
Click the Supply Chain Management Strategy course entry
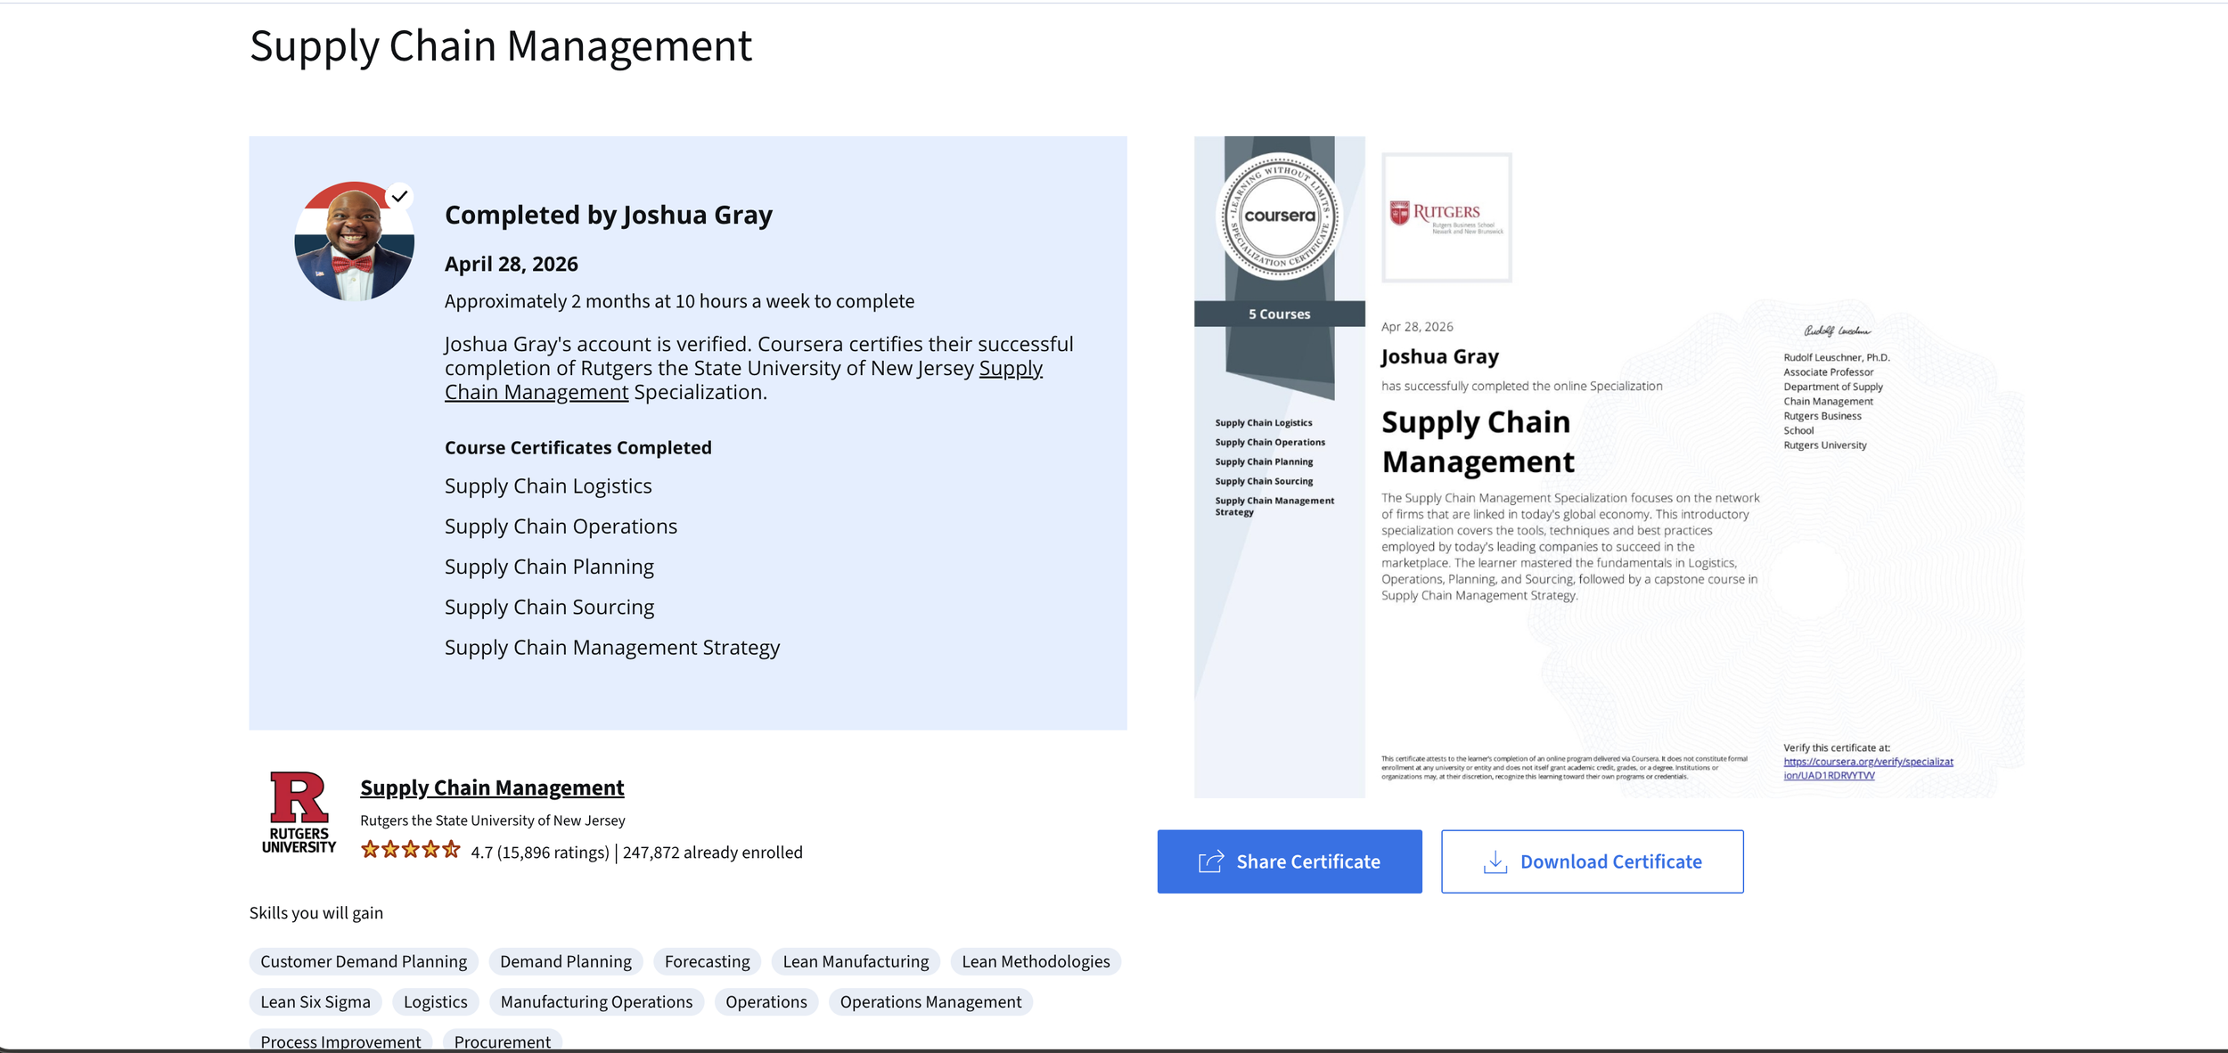coord(612,648)
